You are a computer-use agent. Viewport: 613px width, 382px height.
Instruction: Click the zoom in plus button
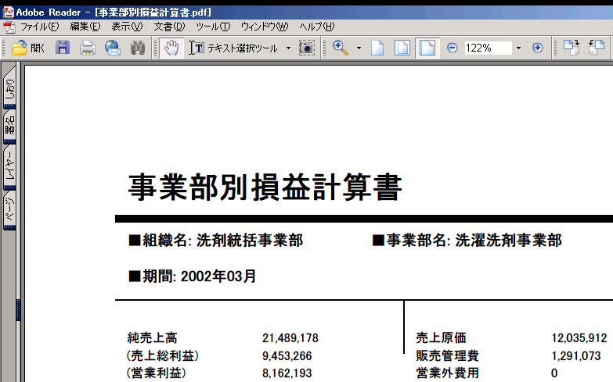[538, 48]
